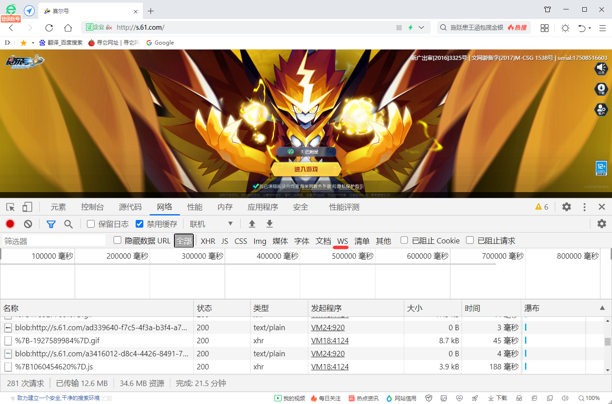Click the 100% zoom control in status bar
The height and width of the screenshot is (404, 612).
[589, 398]
